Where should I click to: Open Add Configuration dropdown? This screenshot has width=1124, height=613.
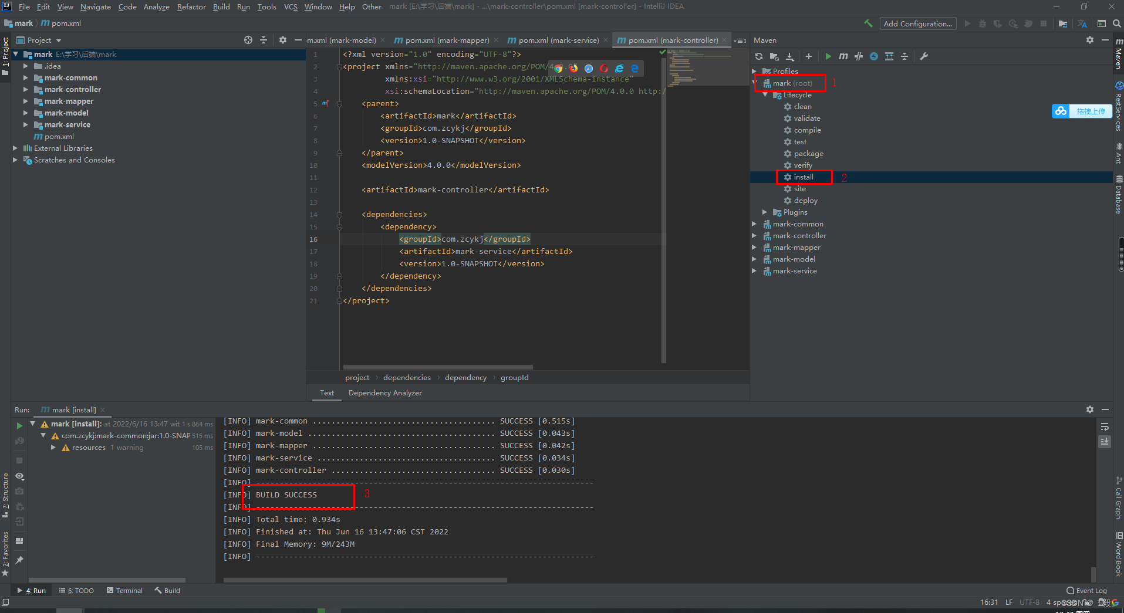click(918, 23)
